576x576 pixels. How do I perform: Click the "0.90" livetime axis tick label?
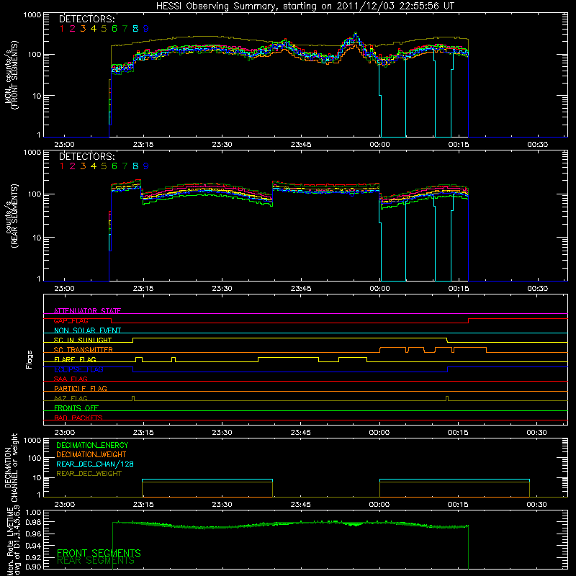point(33,567)
